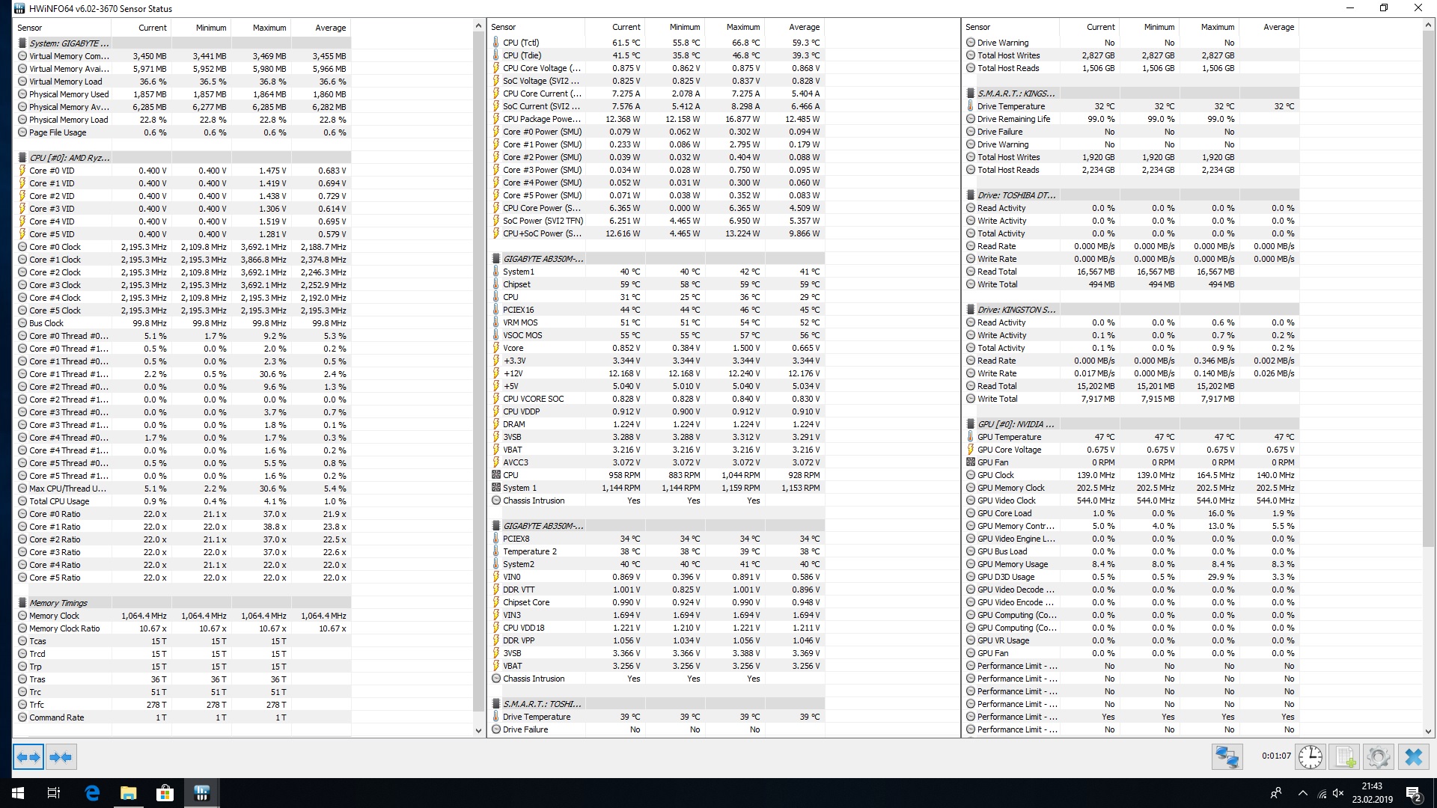This screenshot has height=808, width=1437.
Task: Click scroll-down arrow of left pane scrollbar
Action: 479,730
